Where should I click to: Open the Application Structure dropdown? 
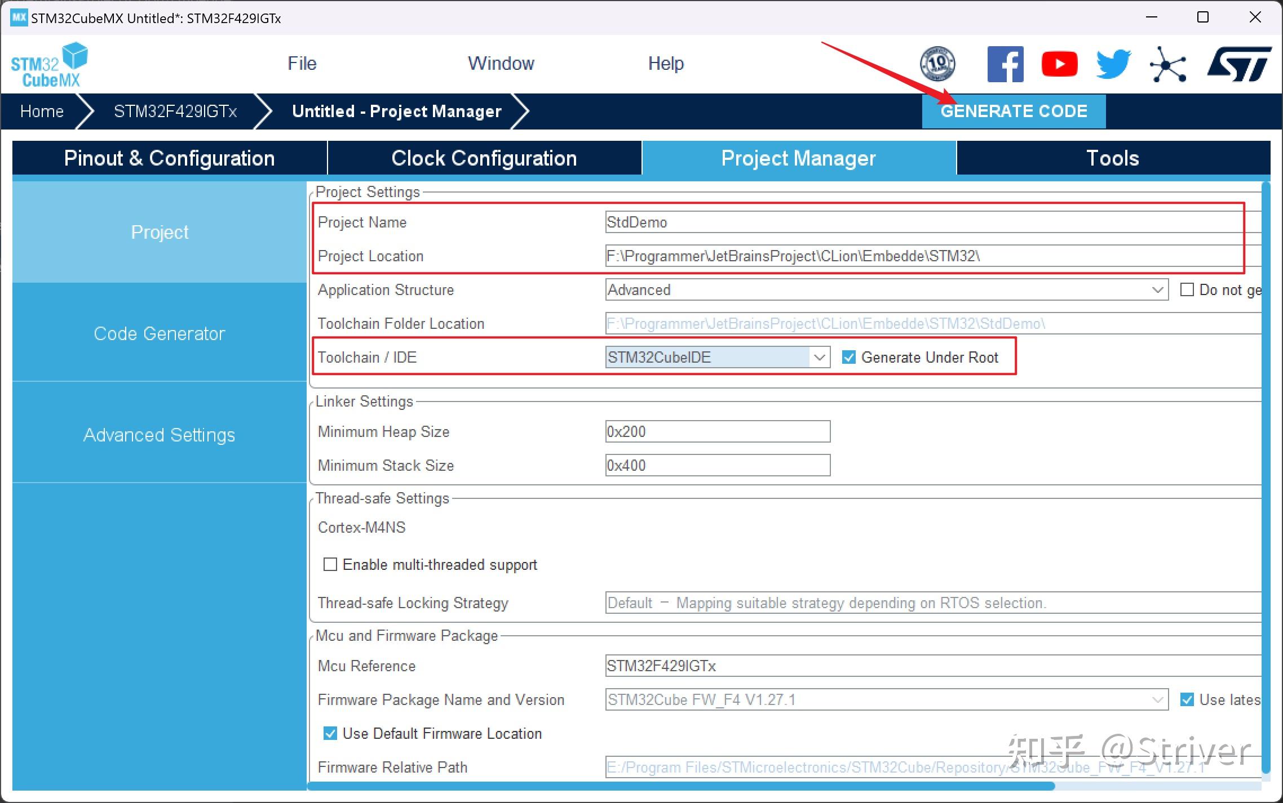point(887,289)
